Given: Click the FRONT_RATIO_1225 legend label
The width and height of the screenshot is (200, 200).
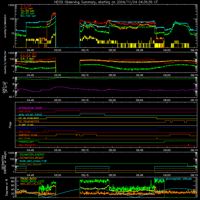Looking at the screenshot, I should (32, 181).
